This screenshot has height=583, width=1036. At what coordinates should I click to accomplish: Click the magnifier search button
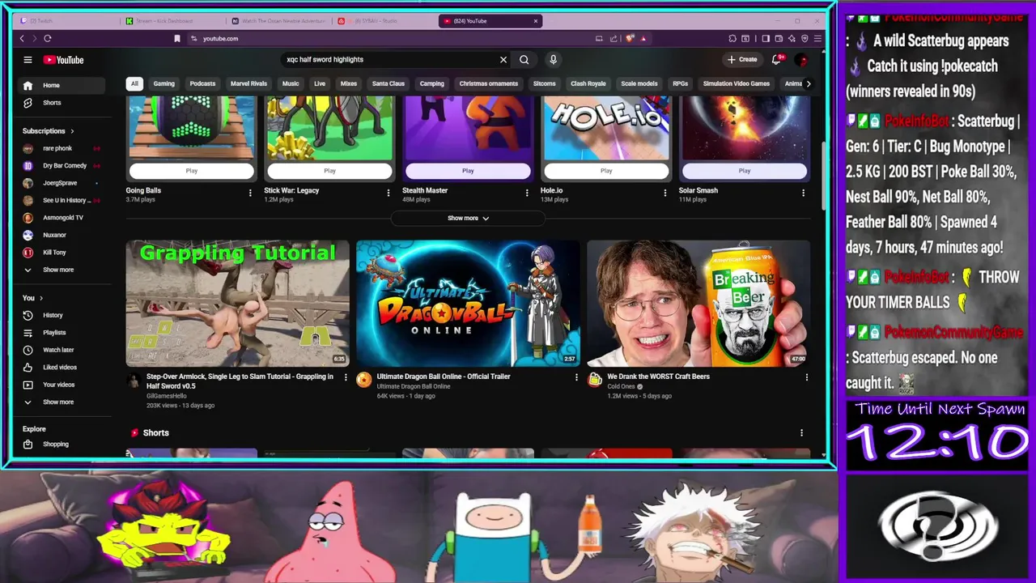click(x=524, y=59)
